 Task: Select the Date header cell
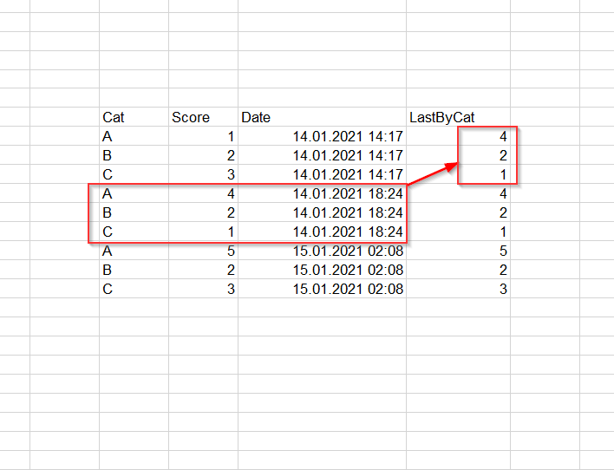[x=322, y=117]
